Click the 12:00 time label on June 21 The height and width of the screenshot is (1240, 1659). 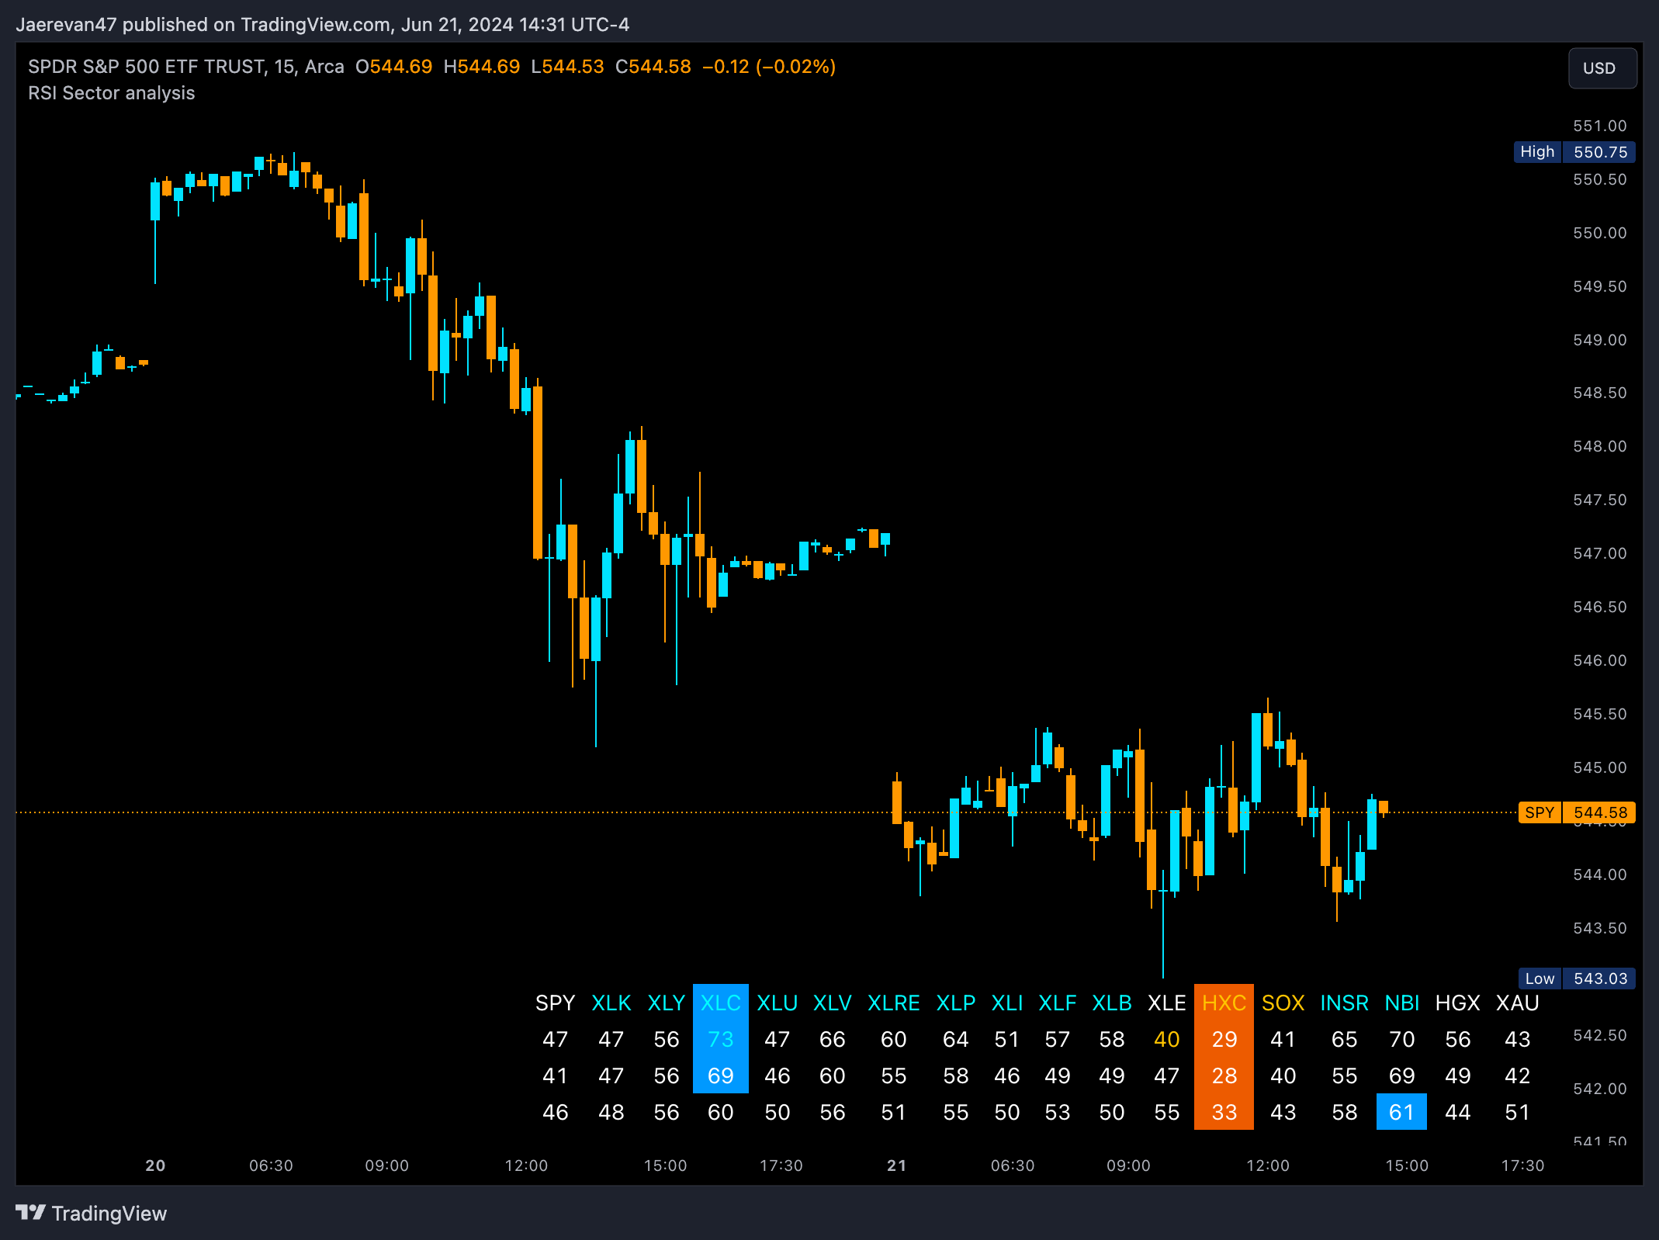click(x=1268, y=1166)
